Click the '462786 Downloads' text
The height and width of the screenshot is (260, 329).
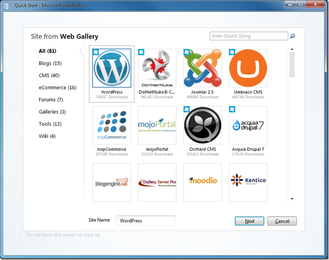point(248,97)
